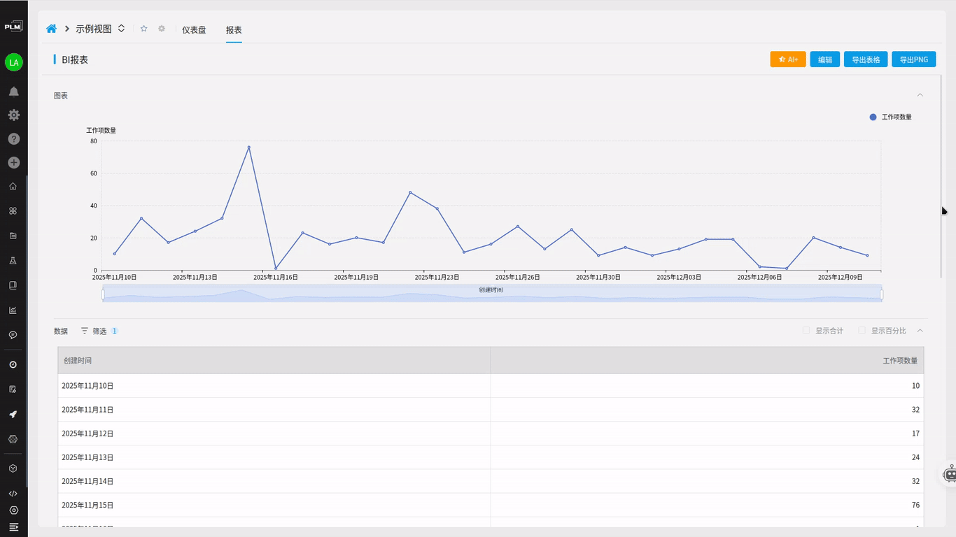Click value 17 in 工作项数量 column
Image resolution: width=956 pixels, height=537 pixels.
pos(915,434)
